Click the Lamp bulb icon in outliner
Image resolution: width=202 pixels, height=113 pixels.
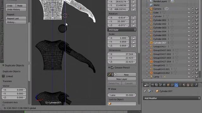point(151,77)
